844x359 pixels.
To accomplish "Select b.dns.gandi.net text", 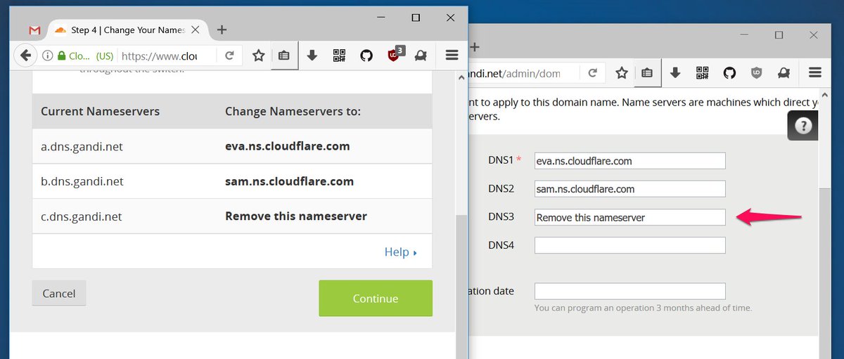I will point(82,181).
